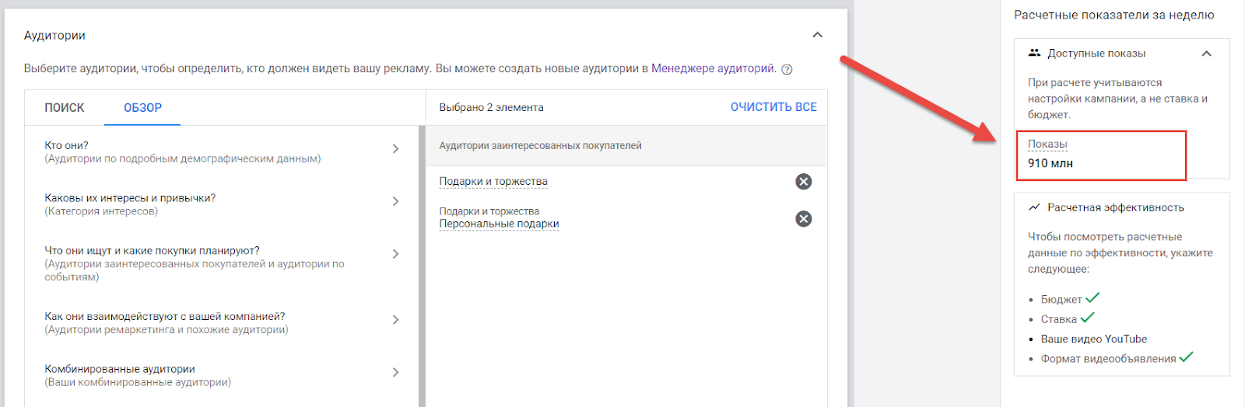Viewport: 1245px width, 407px height.
Task: Open the Менеджере аудиторий link
Action: tap(713, 68)
